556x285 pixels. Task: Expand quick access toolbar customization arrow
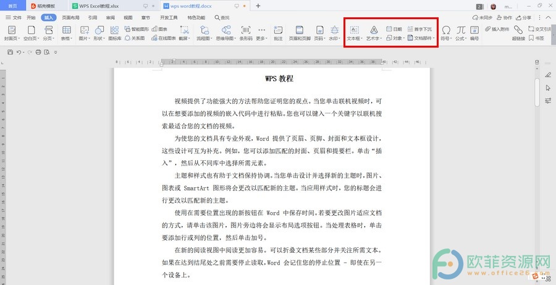pos(56,52)
